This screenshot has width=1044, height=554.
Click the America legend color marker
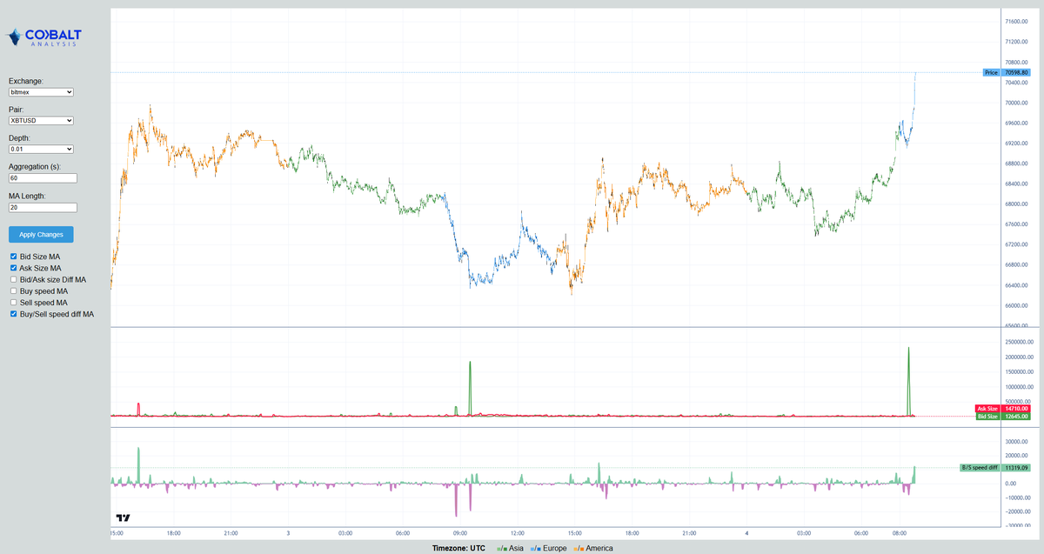(x=578, y=549)
